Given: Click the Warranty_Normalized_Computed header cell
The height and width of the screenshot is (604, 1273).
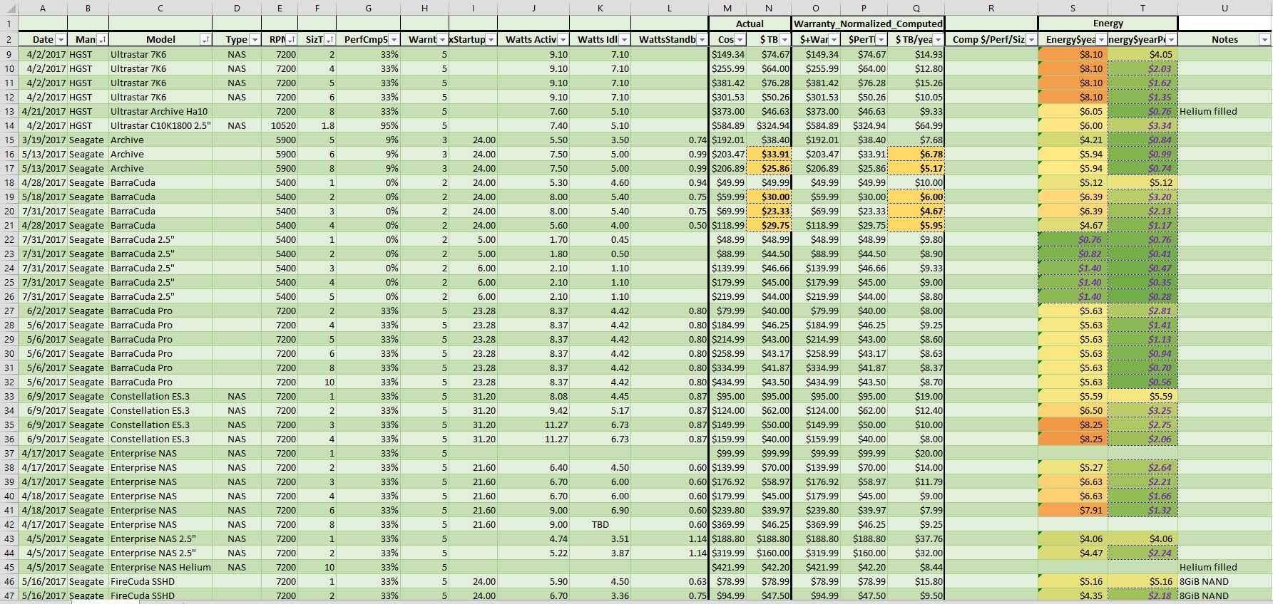Looking at the screenshot, I should click(x=868, y=24).
